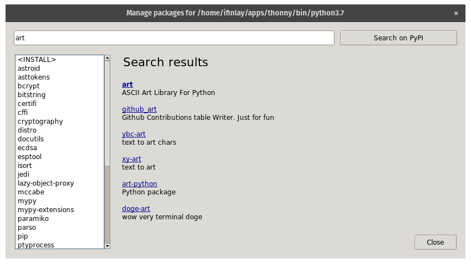Select jedi in the package list

[x=60, y=174]
